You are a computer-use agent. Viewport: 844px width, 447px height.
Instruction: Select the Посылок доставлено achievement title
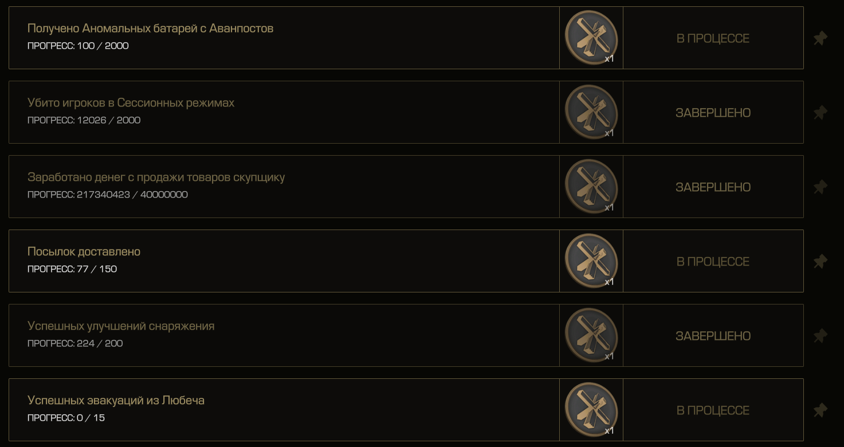click(84, 251)
